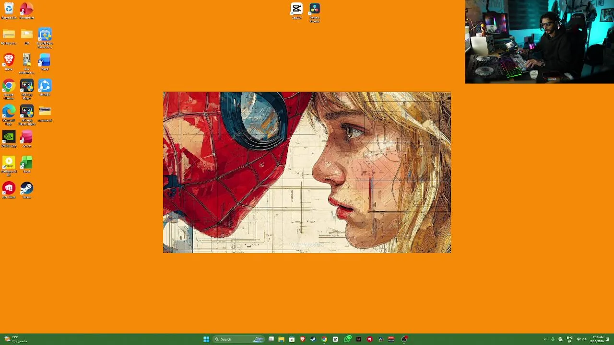Screen dimensions: 614x345
Task: Click the microphone tray icon
Action: coord(553,339)
